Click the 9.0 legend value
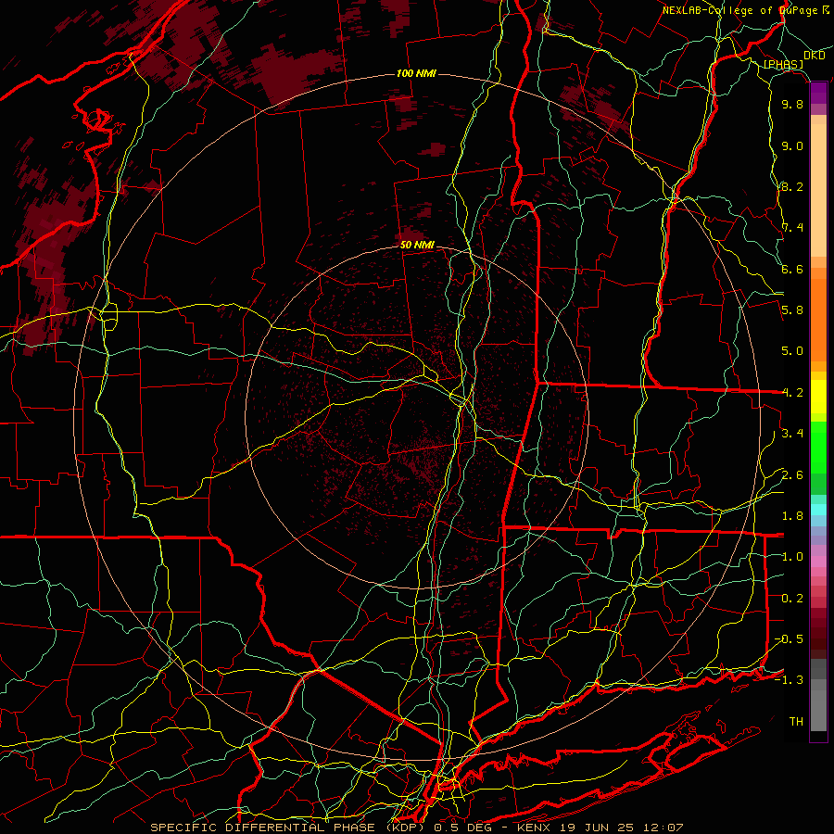 792,146
